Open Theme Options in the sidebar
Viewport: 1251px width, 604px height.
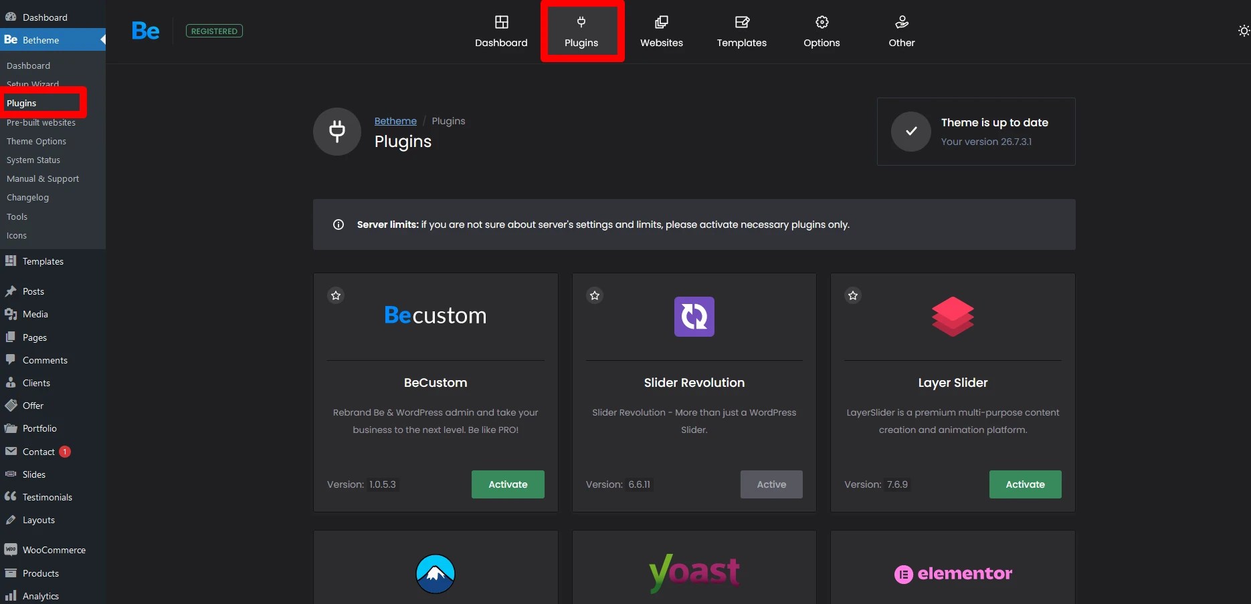click(x=36, y=141)
